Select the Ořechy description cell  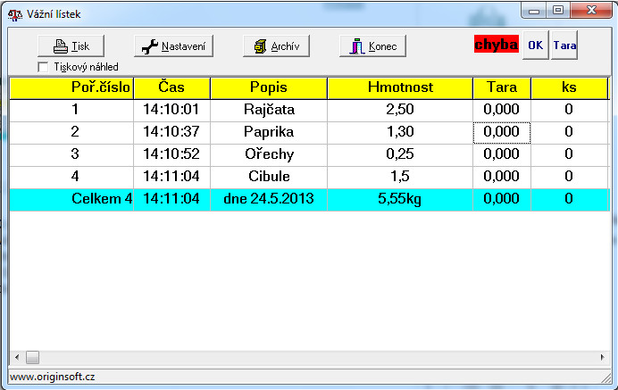[x=269, y=154]
